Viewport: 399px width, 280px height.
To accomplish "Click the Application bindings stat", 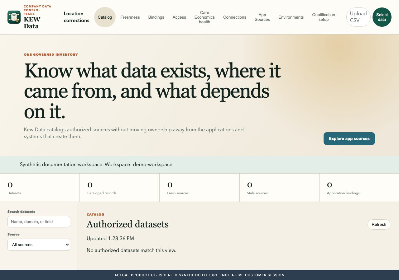I will pos(359,188).
